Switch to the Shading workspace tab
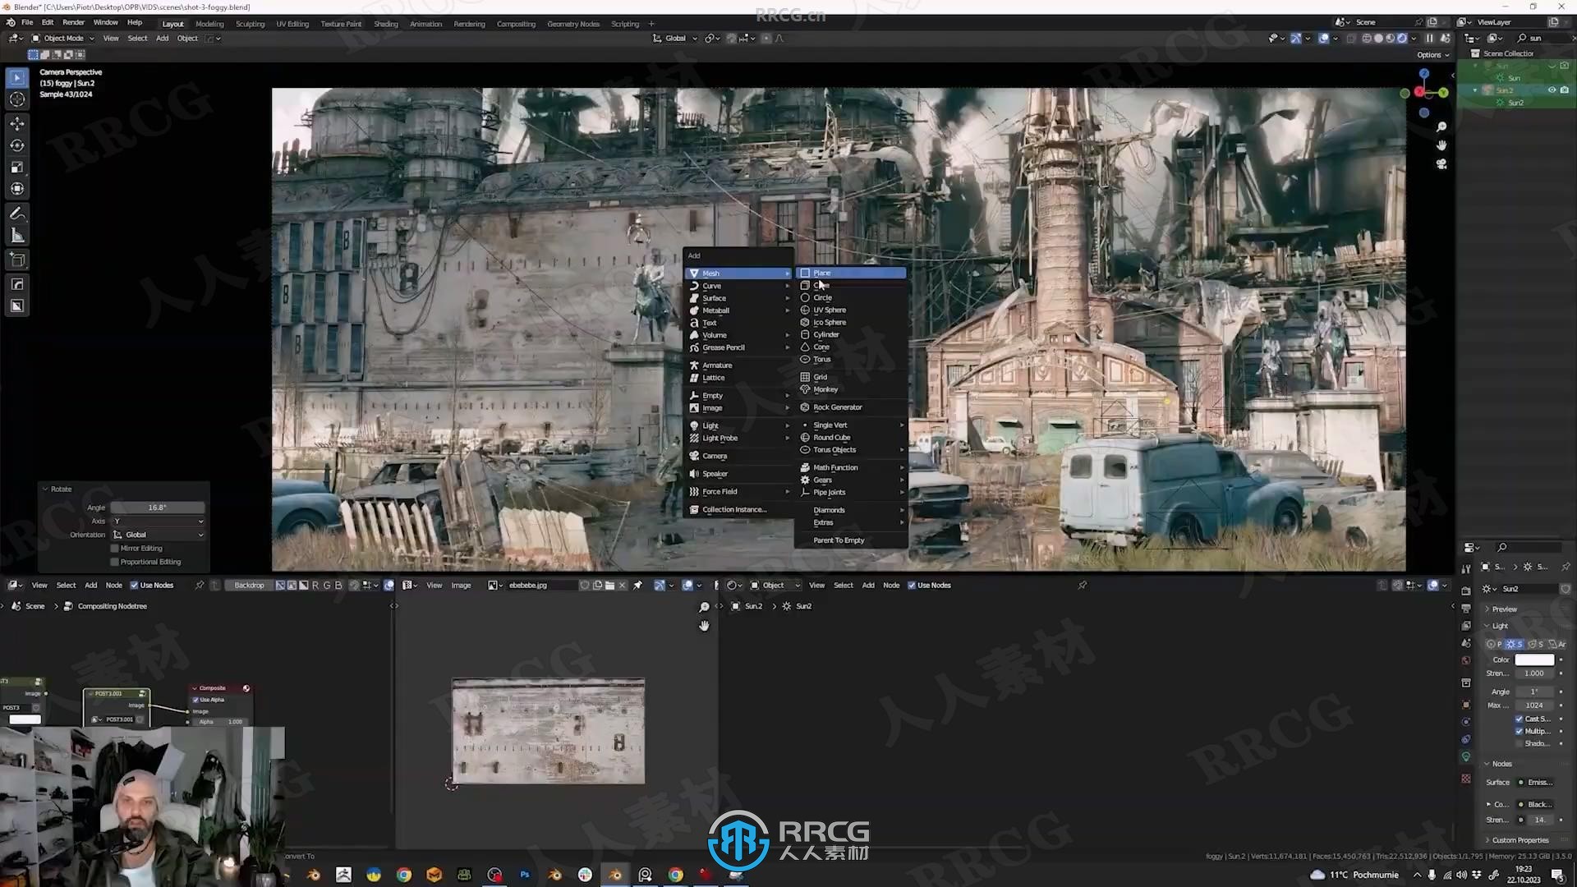 [385, 24]
